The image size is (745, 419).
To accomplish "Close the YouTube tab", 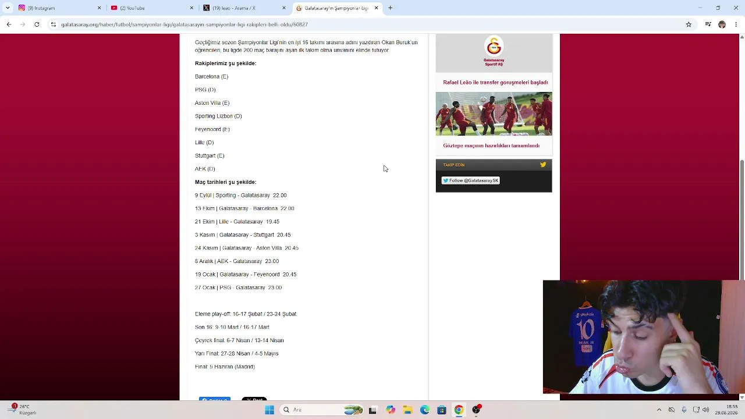I will coord(191,8).
